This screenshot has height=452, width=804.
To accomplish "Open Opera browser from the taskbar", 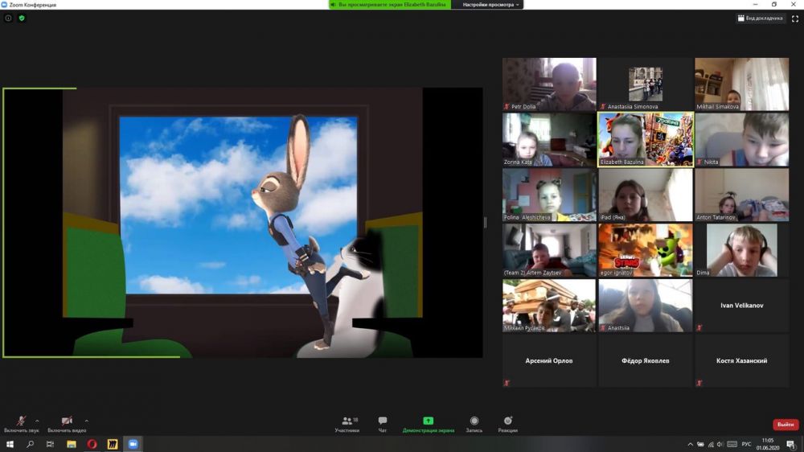I will point(92,444).
